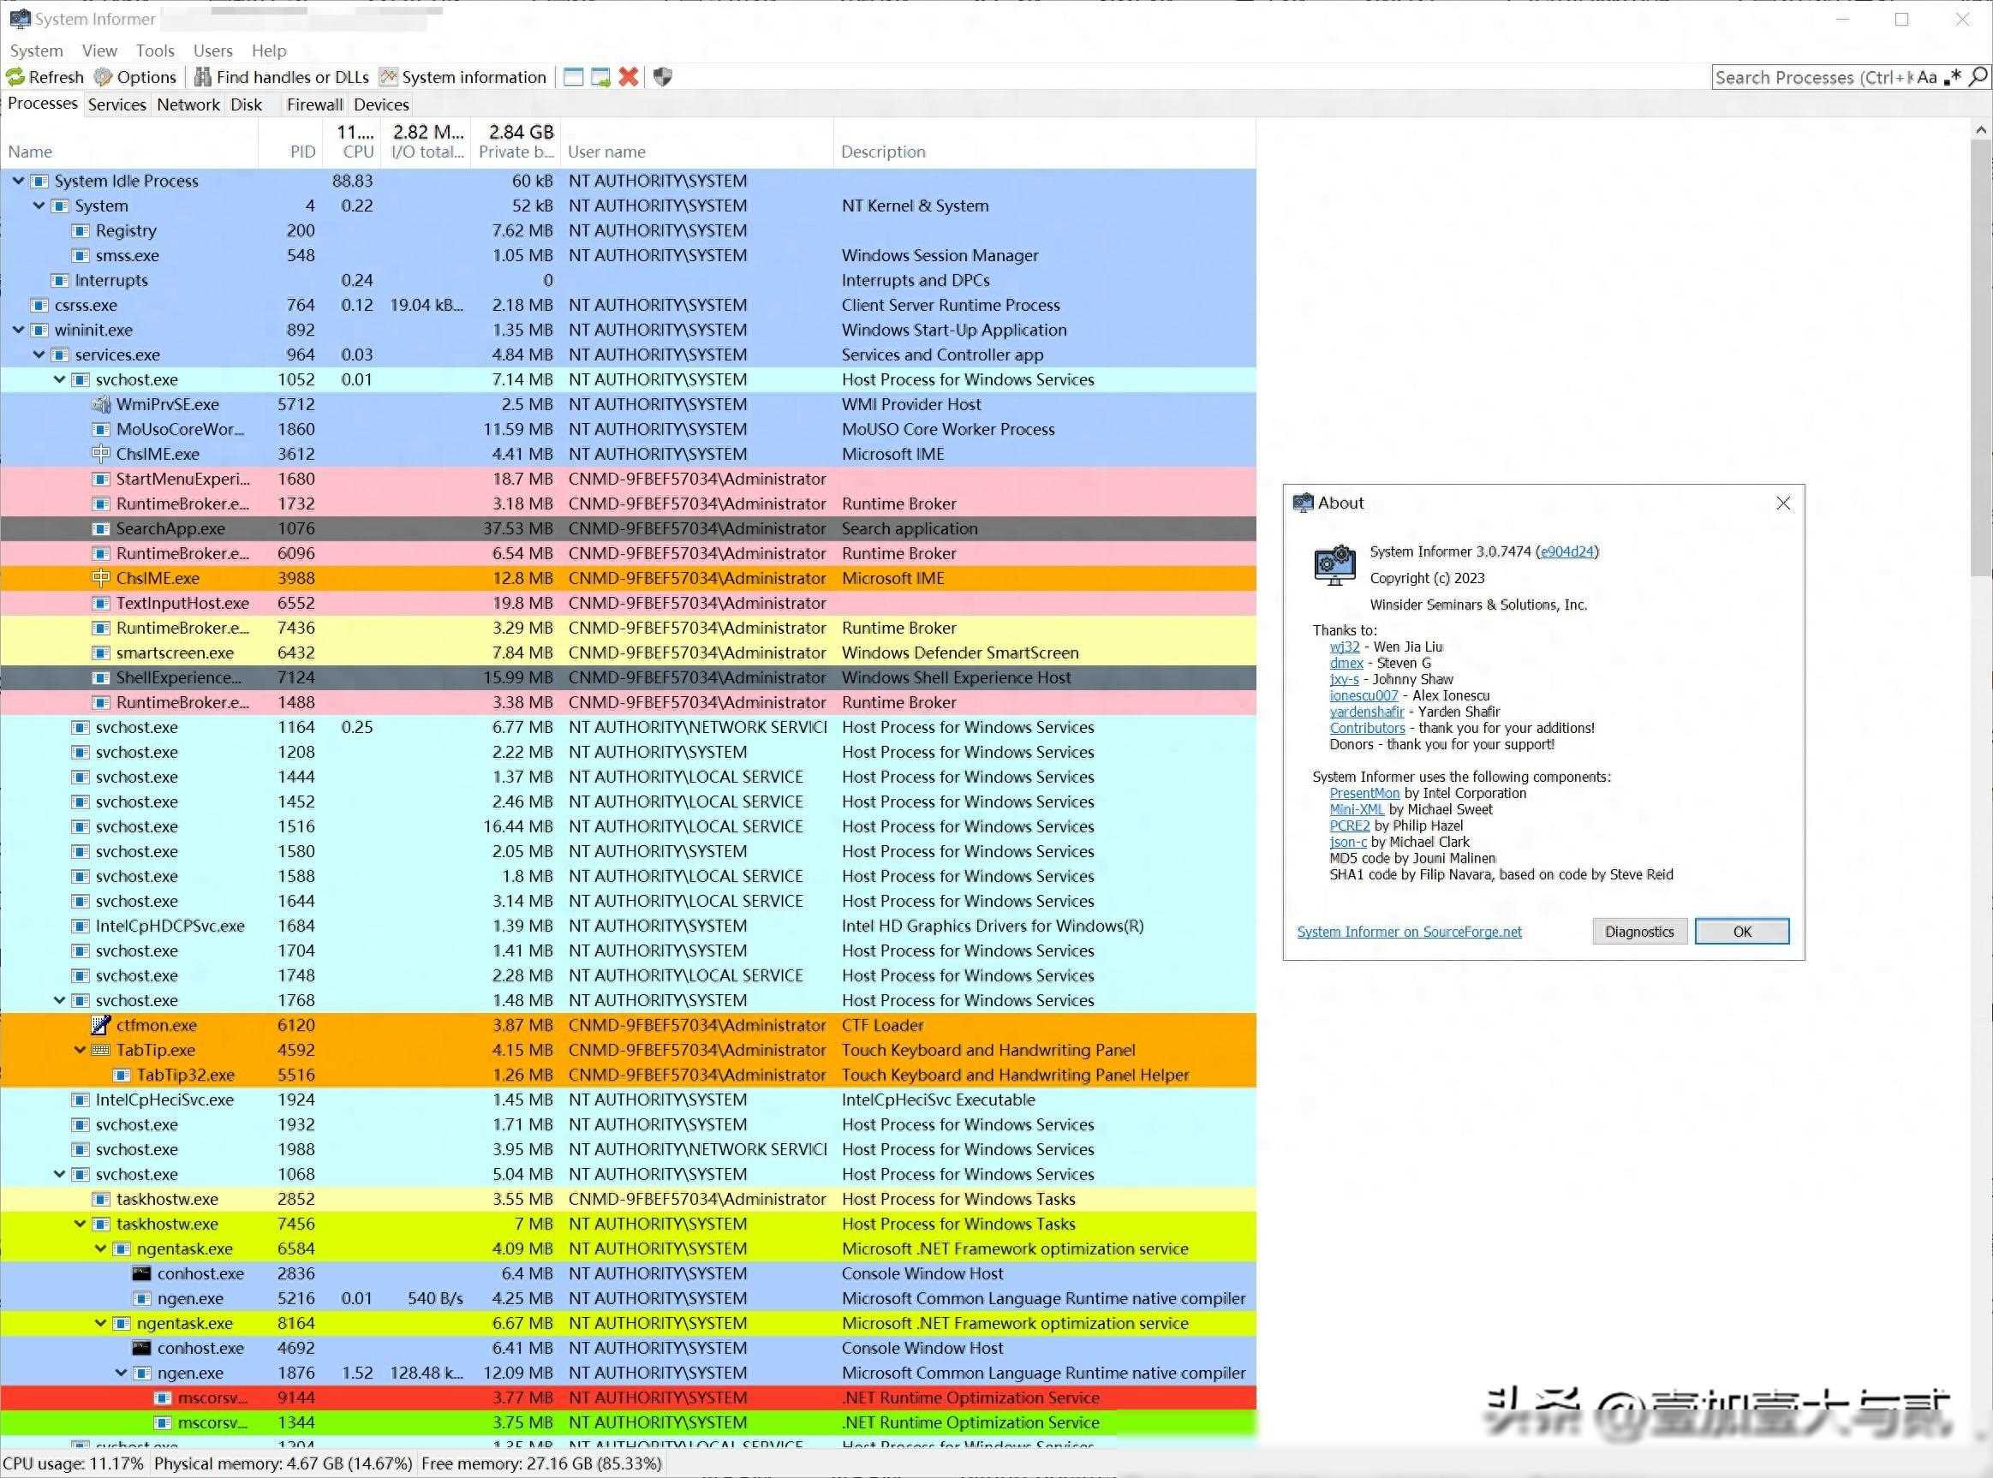Click the ChsIME.exe PID 3612 icon
Viewport: 1993px width, 1478px height.
(101, 454)
